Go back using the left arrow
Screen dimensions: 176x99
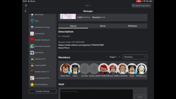pyautogui.click(x=26, y=11)
